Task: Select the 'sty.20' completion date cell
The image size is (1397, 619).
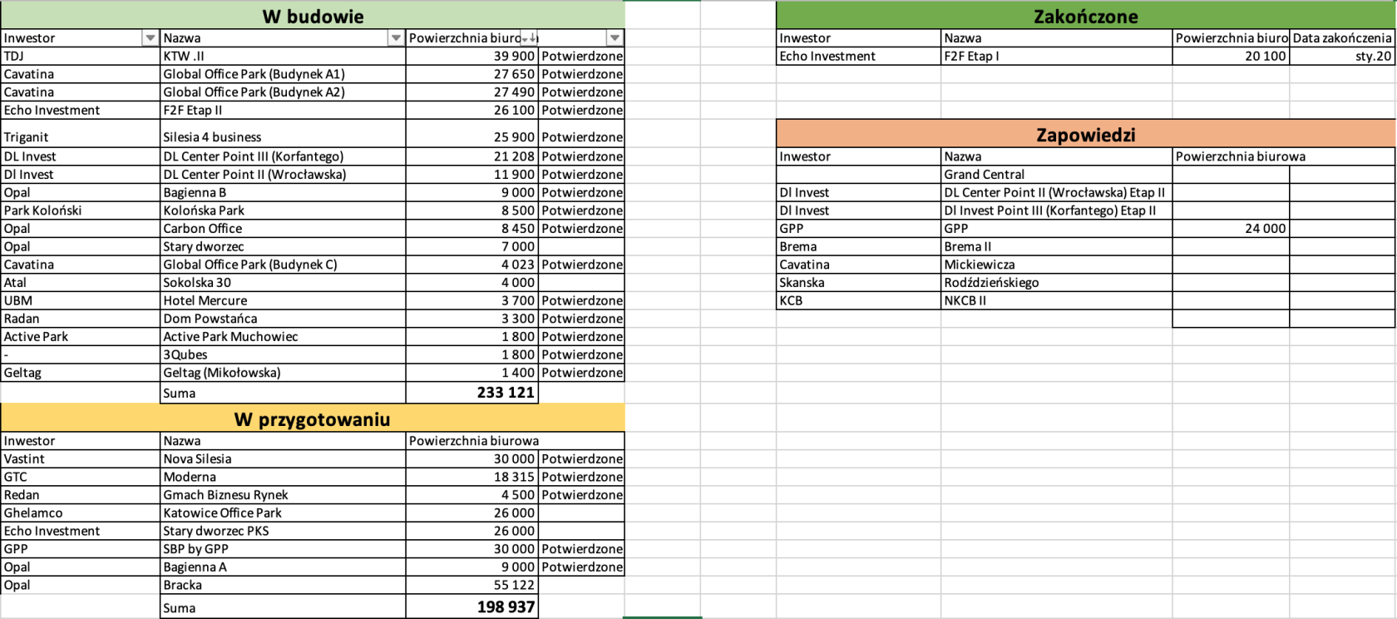Action: click(1342, 56)
